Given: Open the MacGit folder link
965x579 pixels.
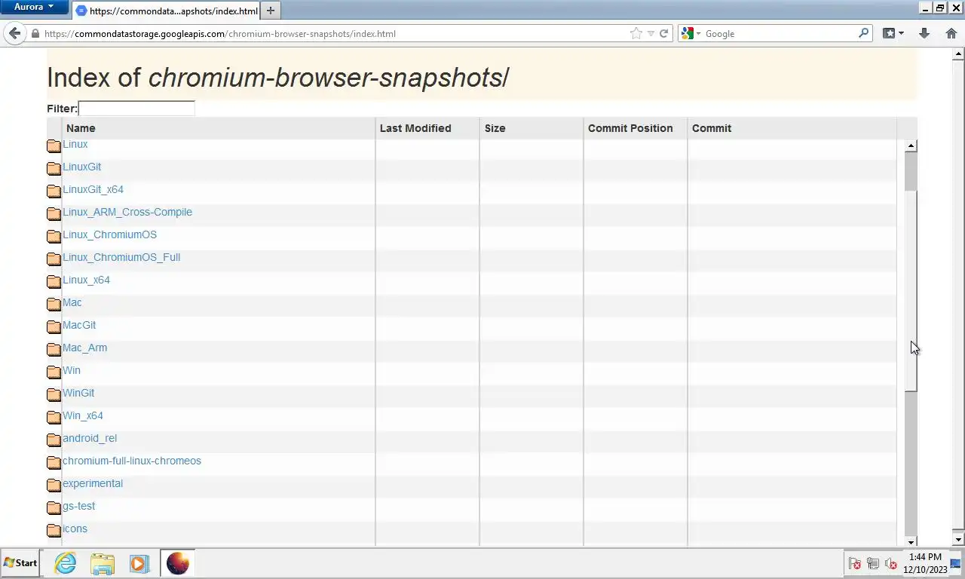Looking at the screenshot, I should coord(79,325).
